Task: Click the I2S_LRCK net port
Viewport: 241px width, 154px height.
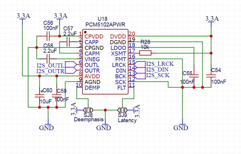Action: 140,64
